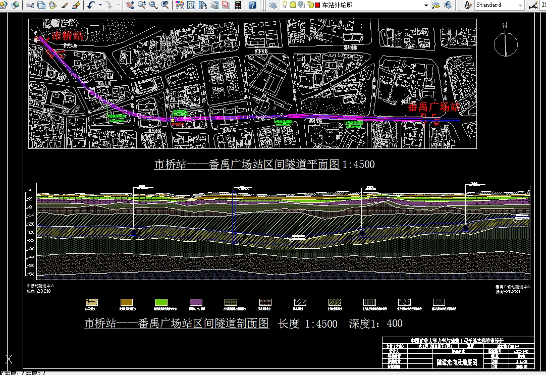
Task: Open the QuickCalc calculator
Action: [x=237, y=5]
